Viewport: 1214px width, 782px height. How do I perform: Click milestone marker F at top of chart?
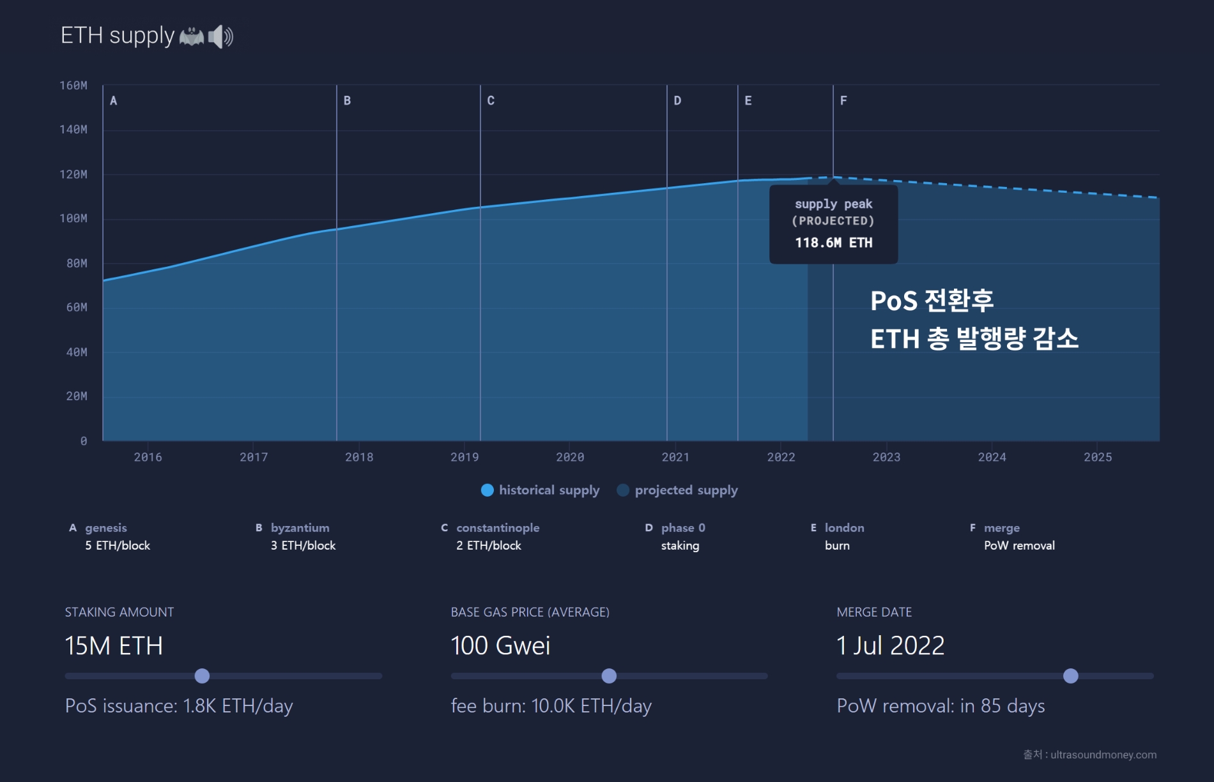pos(843,100)
